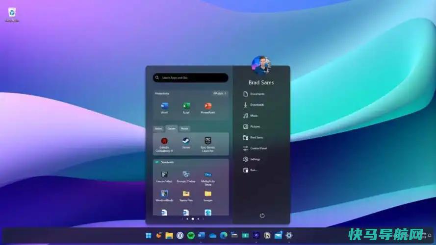Open Notion from the taskbar
Viewport: 436px width, 245px height.
point(267,236)
